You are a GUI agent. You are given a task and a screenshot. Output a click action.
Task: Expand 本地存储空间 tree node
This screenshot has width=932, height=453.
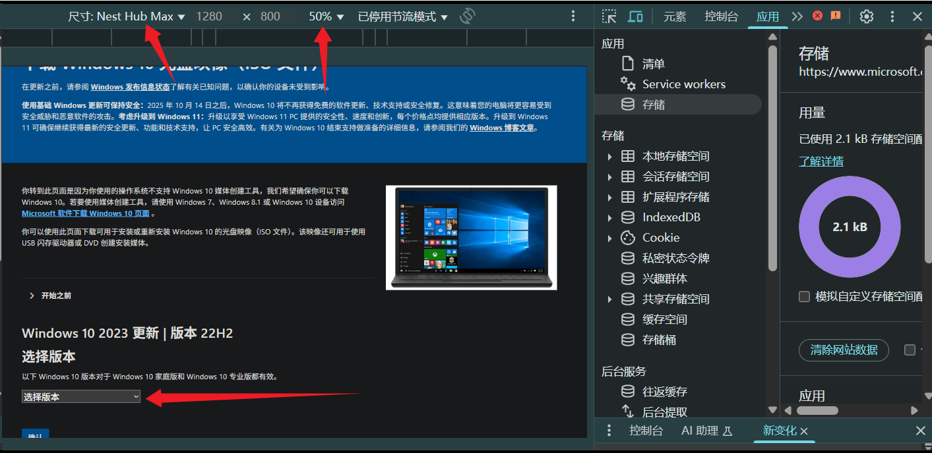point(609,157)
